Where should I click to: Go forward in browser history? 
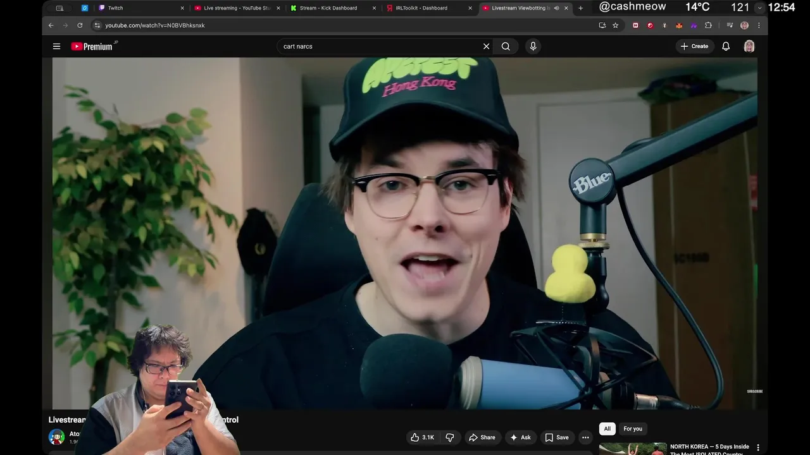tap(65, 25)
